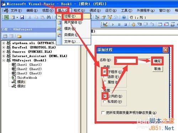Click the 名称 name input field
Screen dimensions: 178x133
pos(126,61)
